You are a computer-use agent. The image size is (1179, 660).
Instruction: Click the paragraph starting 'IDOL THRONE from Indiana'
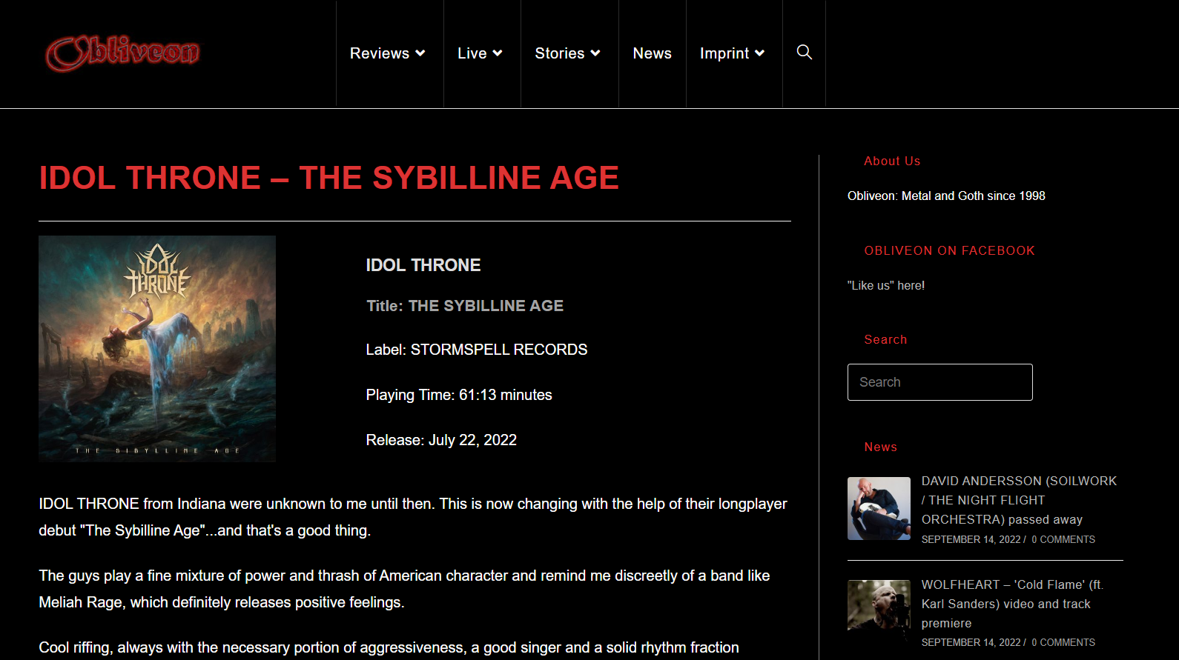pyautogui.click(x=413, y=517)
